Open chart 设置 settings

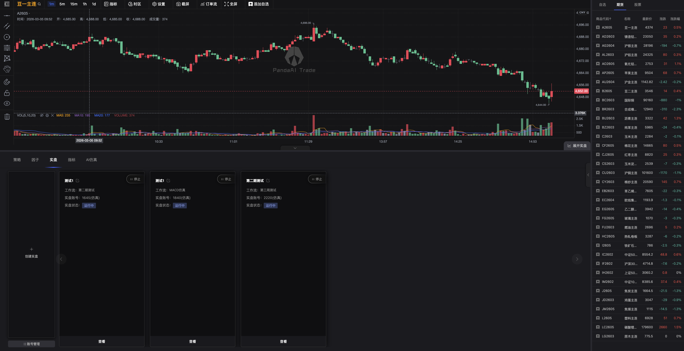click(159, 4)
